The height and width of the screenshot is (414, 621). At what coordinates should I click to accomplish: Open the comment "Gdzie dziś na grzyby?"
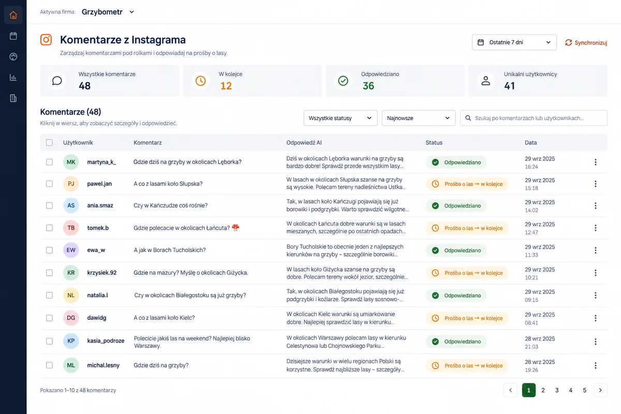point(161,365)
